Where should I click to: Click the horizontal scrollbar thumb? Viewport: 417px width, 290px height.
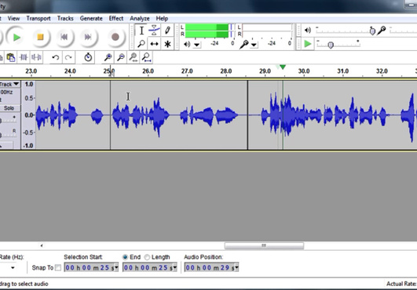point(264,245)
